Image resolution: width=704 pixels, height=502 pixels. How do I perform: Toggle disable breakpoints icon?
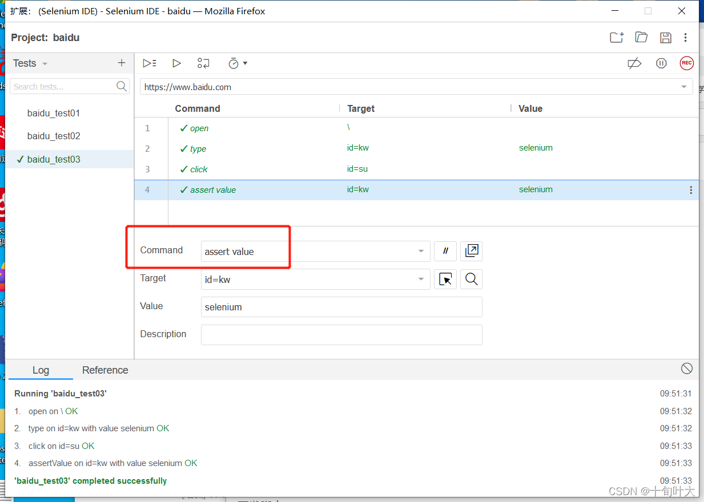pyautogui.click(x=634, y=63)
